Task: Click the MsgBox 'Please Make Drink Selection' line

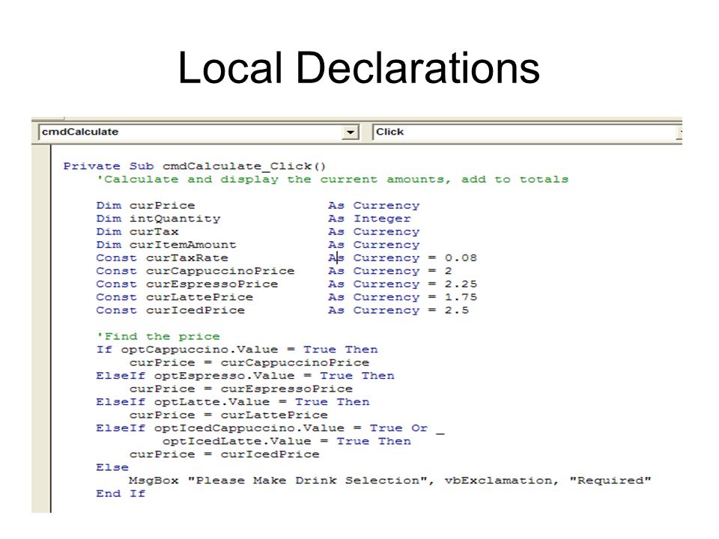Action: [389, 481]
